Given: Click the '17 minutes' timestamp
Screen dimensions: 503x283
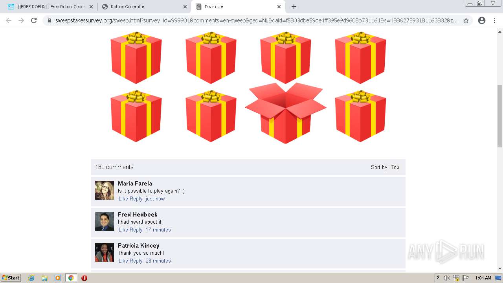Looking at the screenshot, I should coord(158,230).
